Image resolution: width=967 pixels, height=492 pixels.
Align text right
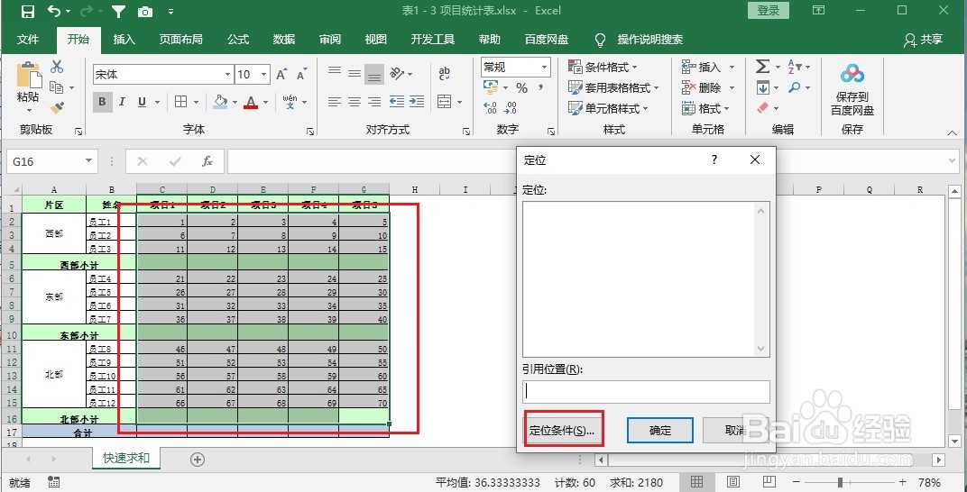tap(373, 102)
